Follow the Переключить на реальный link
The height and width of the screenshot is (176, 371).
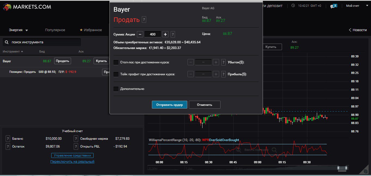click(x=72, y=162)
